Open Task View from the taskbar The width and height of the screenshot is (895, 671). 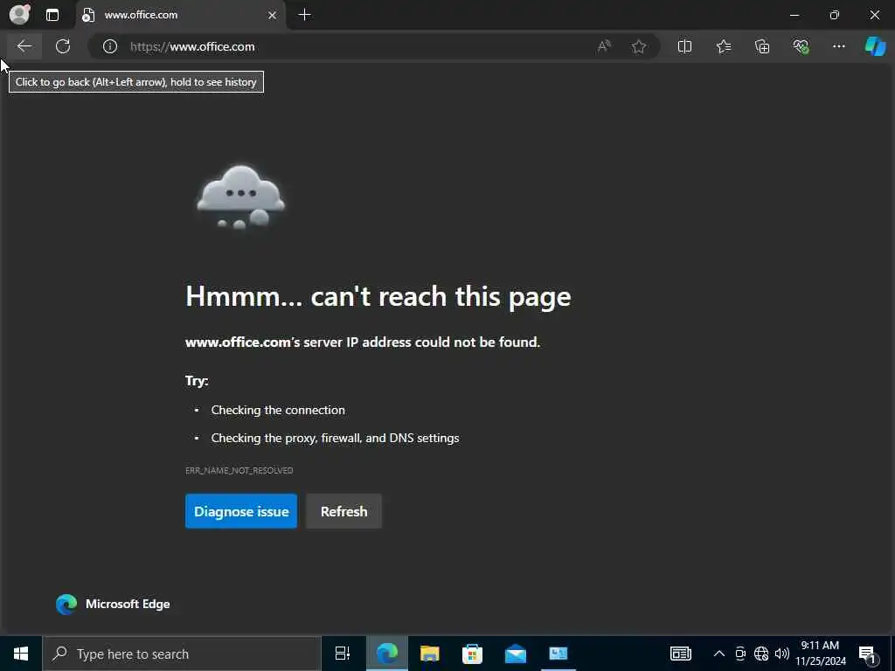[343, 654]
